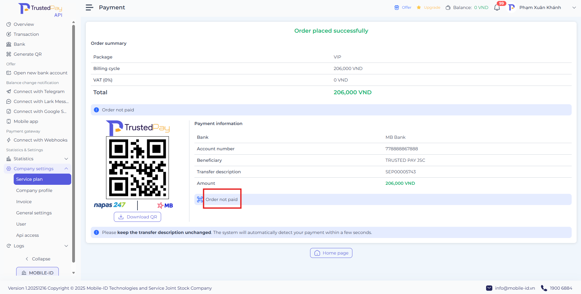Click the Offer link in header

407,7
